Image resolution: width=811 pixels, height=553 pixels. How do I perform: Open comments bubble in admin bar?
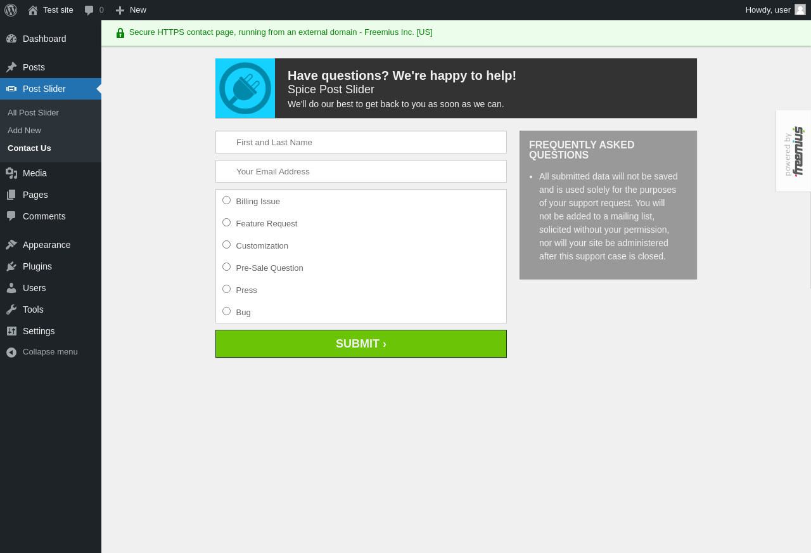pos(89,10)
